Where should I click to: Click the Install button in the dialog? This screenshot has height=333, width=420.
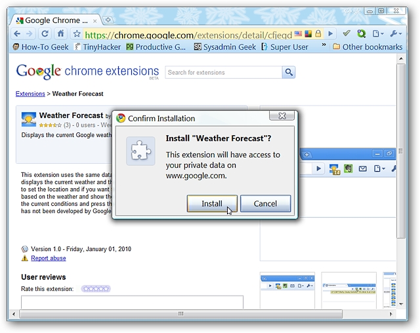212,204
